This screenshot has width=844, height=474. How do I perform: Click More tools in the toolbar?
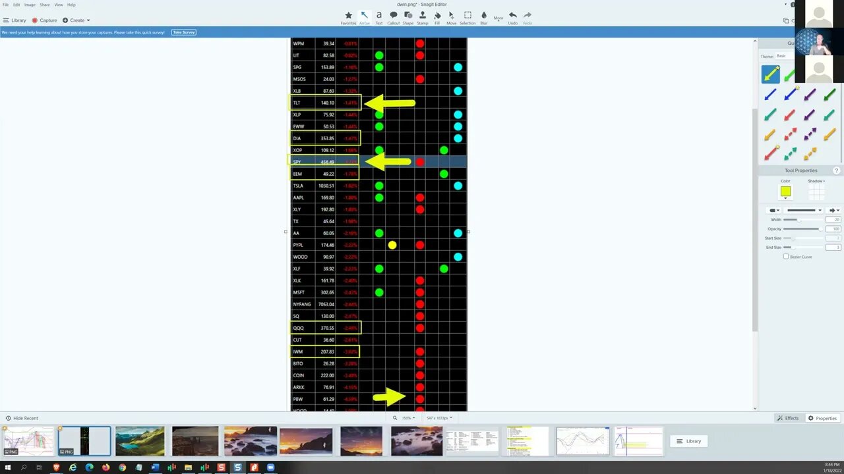498,18
